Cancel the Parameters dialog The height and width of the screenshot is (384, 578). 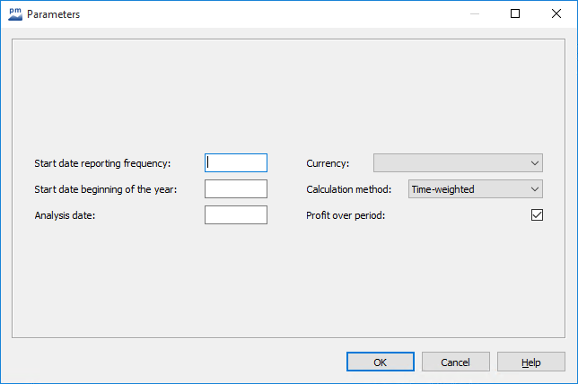pos(456,362)
